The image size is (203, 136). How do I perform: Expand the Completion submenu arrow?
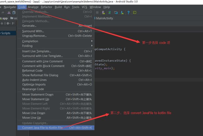coord(92,41)
